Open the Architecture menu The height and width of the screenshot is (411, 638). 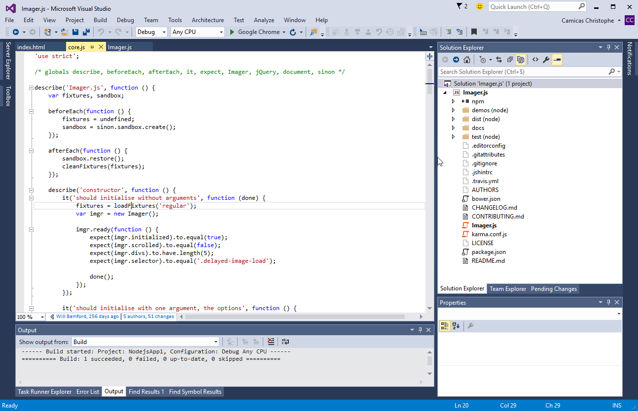(208, 20)
